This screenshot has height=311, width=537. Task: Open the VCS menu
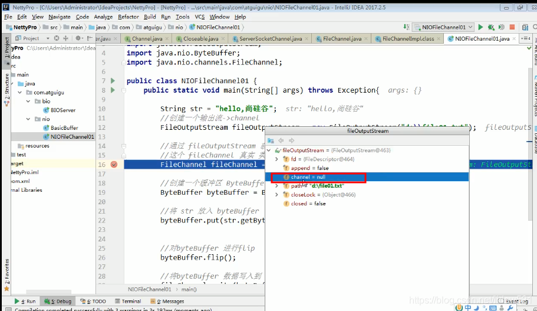tap(200, 17)
